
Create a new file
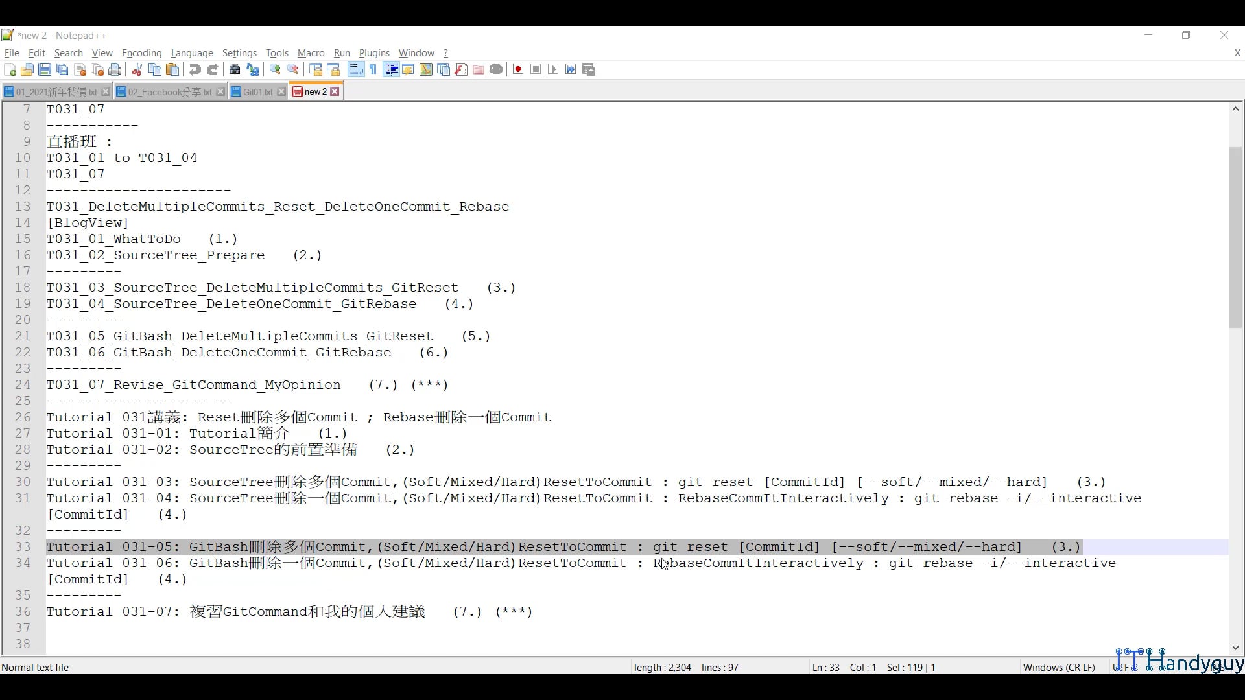pyautogui.click(x=10, y=69)
